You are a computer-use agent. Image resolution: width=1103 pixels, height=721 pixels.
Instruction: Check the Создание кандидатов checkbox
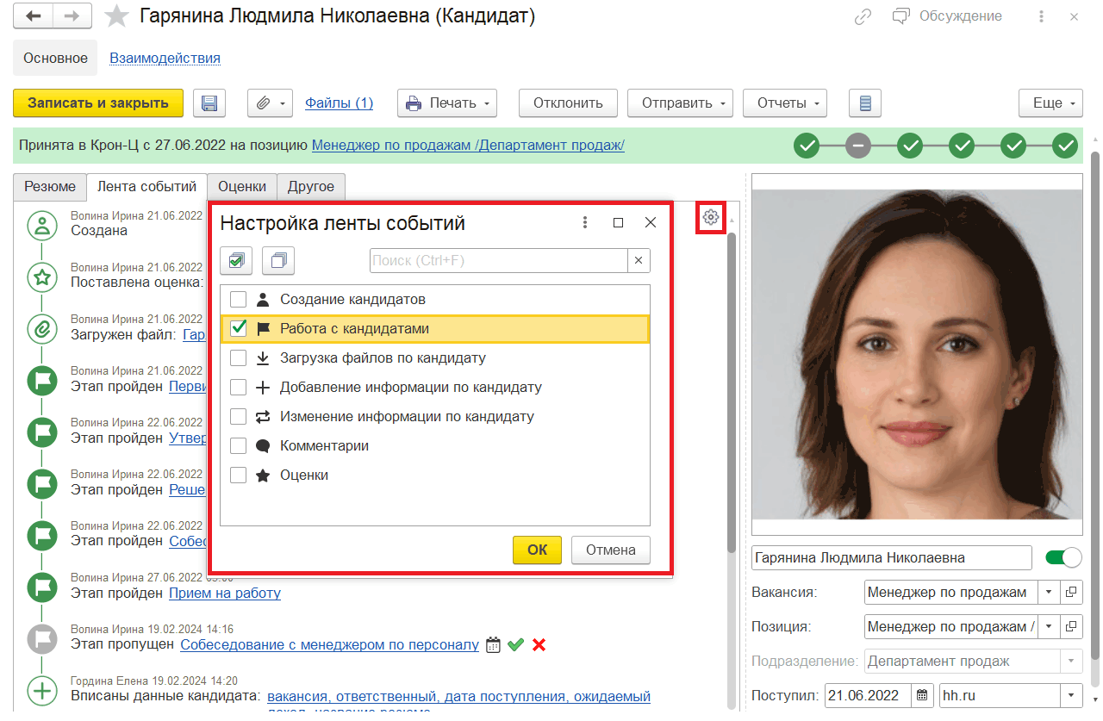click(239, 300)
